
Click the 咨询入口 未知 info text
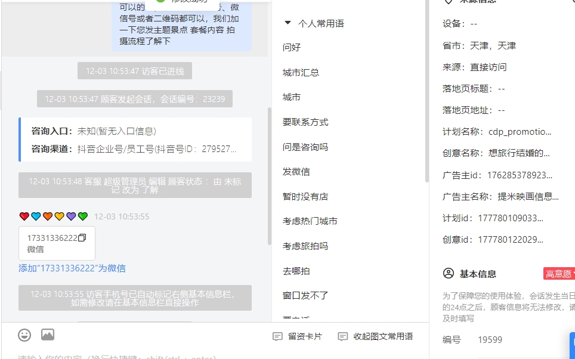pyautogui.click(x=94, y=131)
